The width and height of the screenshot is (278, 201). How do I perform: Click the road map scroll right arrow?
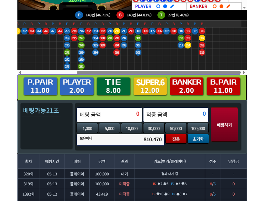click(244, 72)
